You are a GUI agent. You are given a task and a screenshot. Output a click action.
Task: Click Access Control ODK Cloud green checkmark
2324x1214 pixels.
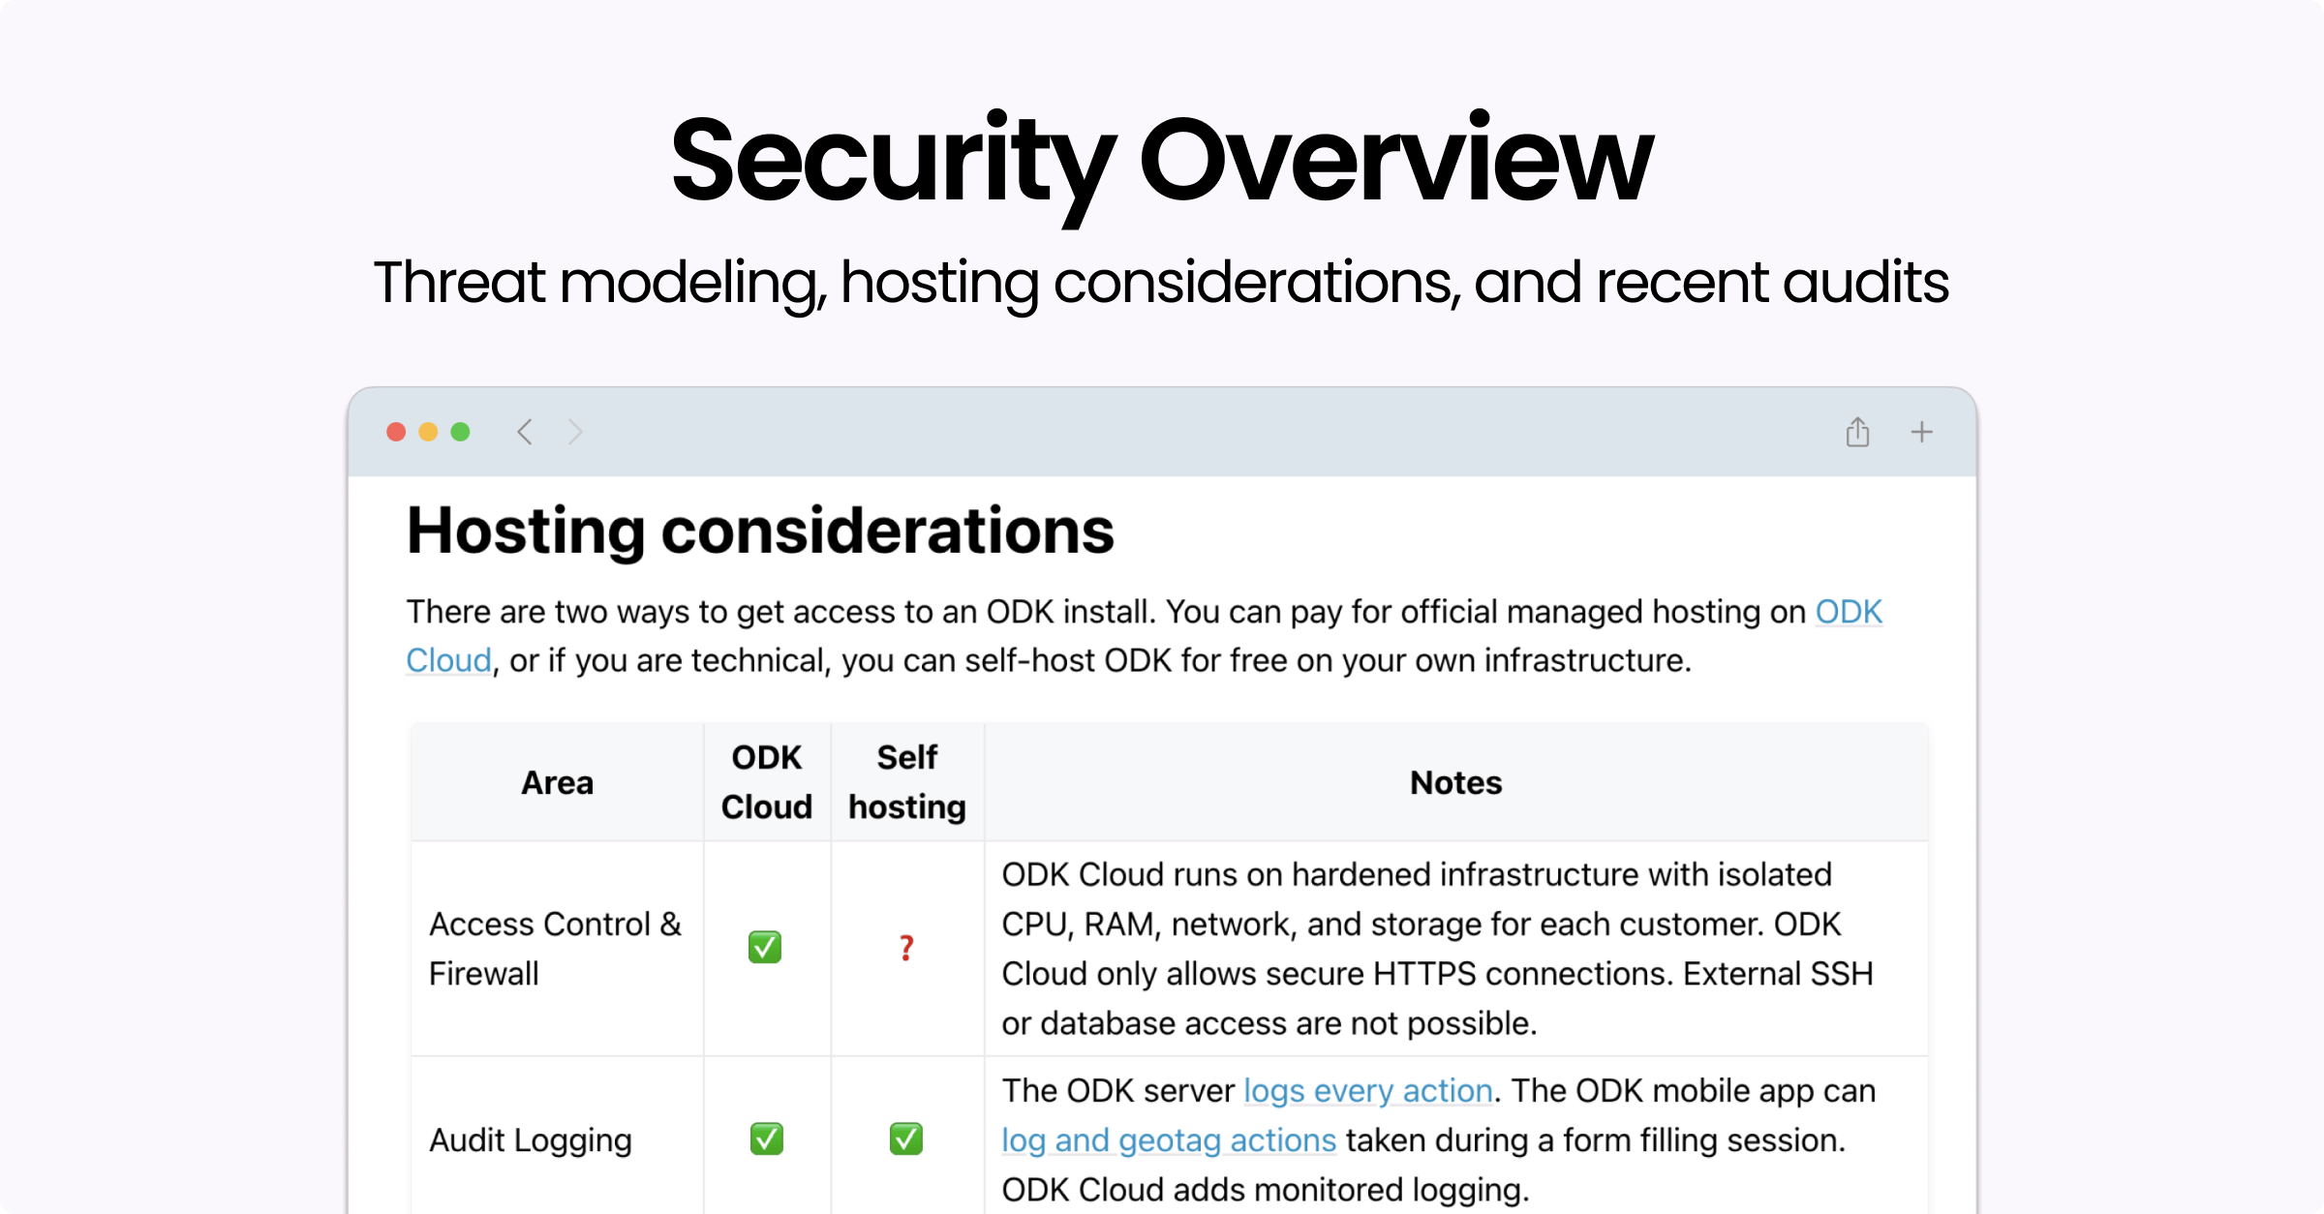coord(765,947)
